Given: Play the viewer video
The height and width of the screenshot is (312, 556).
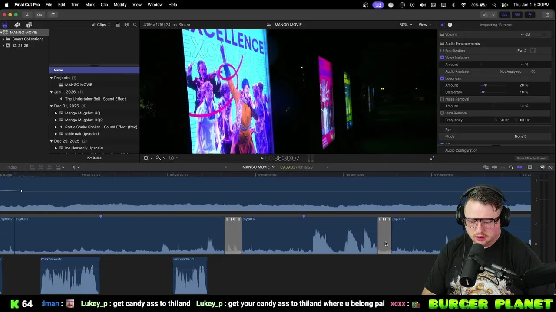Looking at the screenshot, I should click(262, 159).
